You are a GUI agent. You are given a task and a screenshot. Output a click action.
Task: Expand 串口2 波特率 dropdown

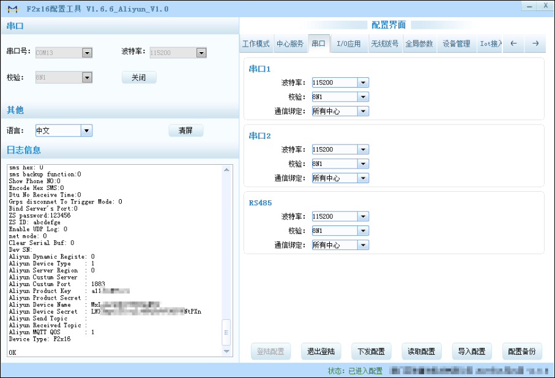363,149
